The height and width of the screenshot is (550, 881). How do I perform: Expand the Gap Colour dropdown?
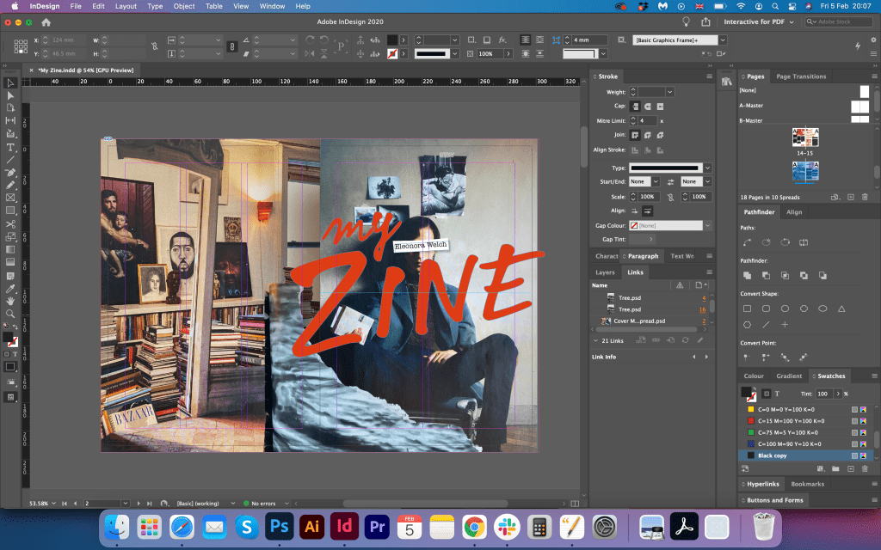tap(707, 225)
